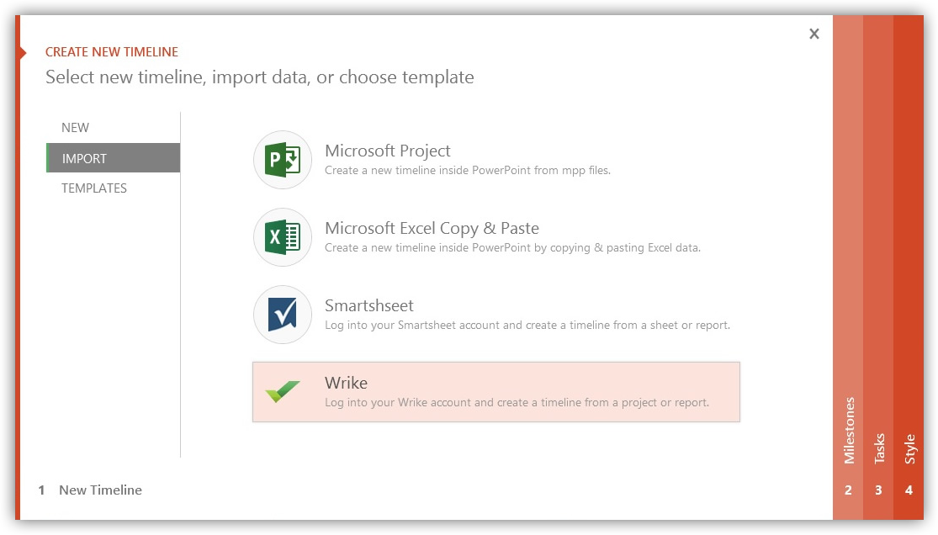This screenshot has height=535, width=938.
Task: Select the Smartsheet checkmark logo icon
Action: click(x=283, y=315)
